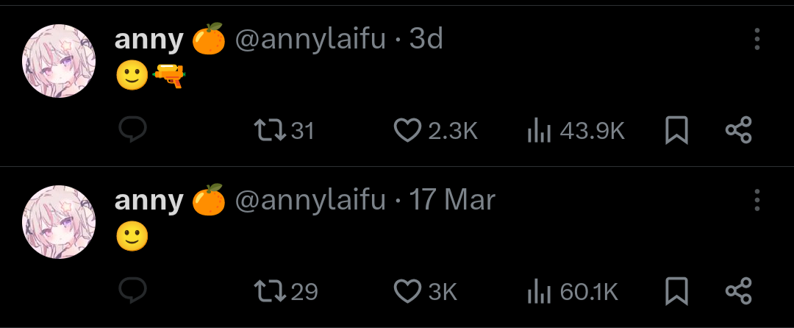Open @annylaifu handle on first tweet
This screenshot has height=328, width=794.
click(x=310, y=39)
